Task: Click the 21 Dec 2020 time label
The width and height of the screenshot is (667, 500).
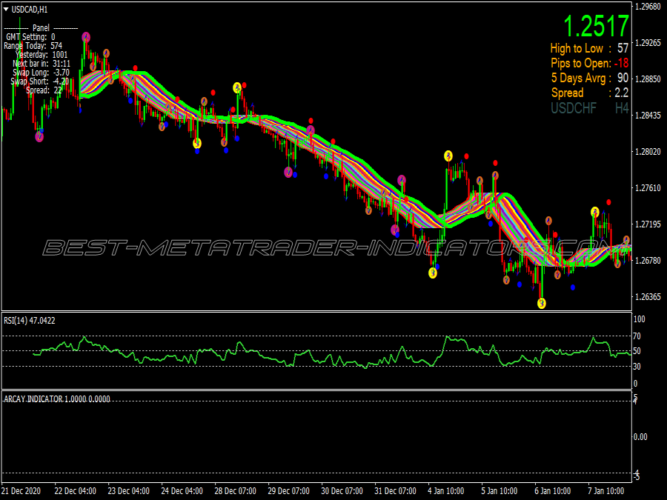Action: click(21, 491)
